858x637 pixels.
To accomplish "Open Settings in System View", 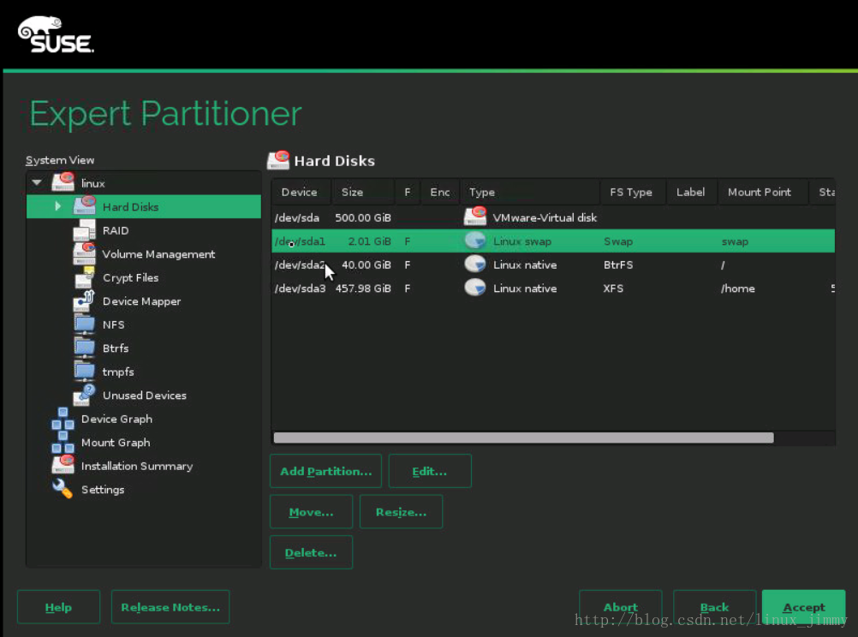I will (103, 489).
